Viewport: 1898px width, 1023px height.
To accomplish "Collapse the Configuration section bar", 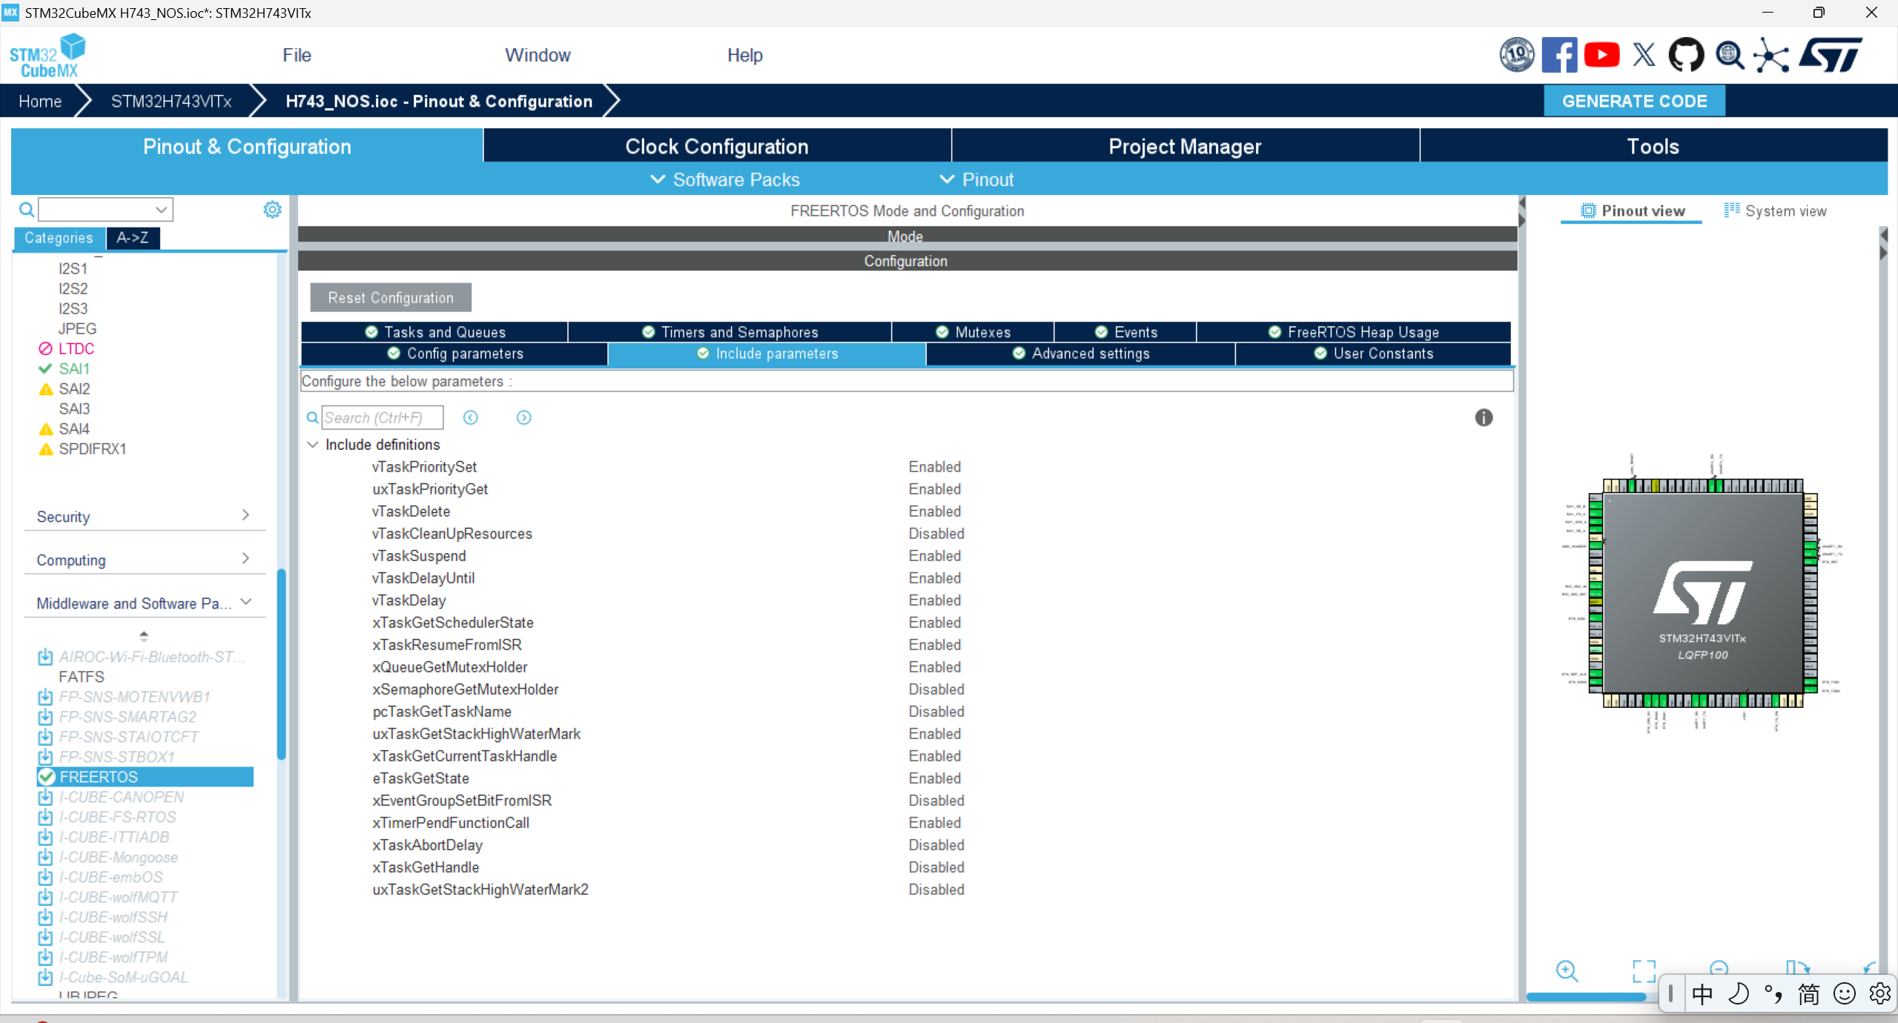I will pos(907,261).
